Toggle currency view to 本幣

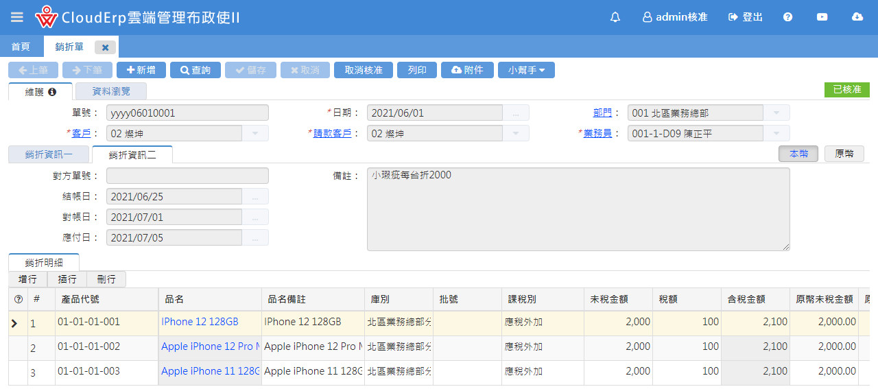pos(798,154)
